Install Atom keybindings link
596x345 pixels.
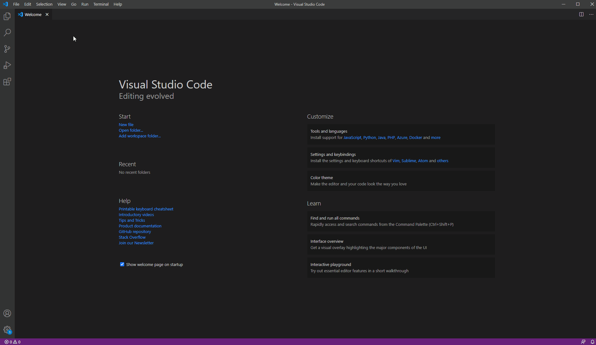click(x=423, y=161)
